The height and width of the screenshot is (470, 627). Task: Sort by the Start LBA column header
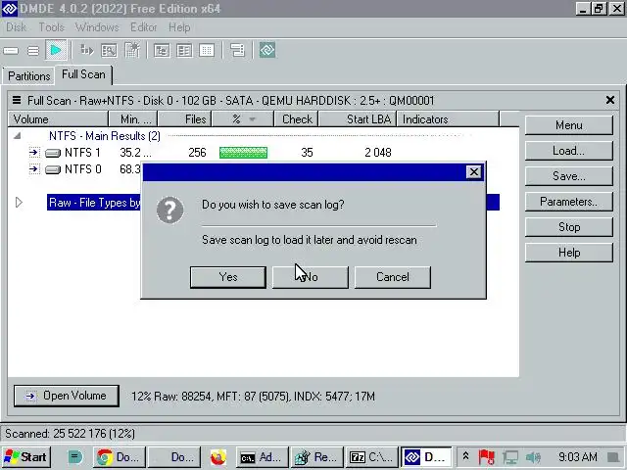[357, 119]
